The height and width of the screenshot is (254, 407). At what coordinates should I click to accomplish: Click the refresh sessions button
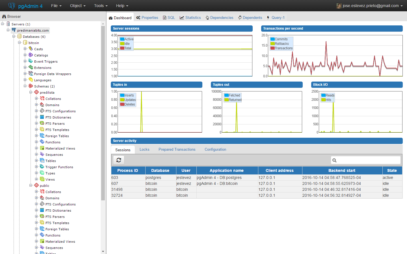[x=119, y=160]
